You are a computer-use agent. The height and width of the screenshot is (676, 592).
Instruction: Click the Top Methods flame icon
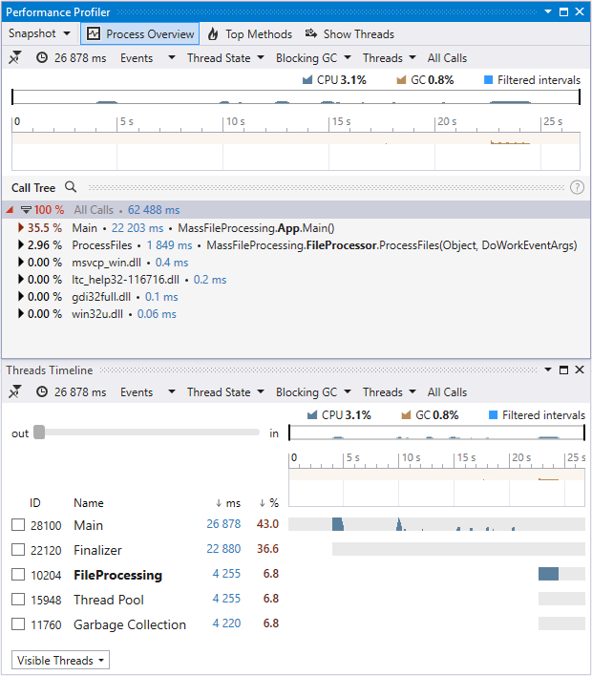(213, 34)
